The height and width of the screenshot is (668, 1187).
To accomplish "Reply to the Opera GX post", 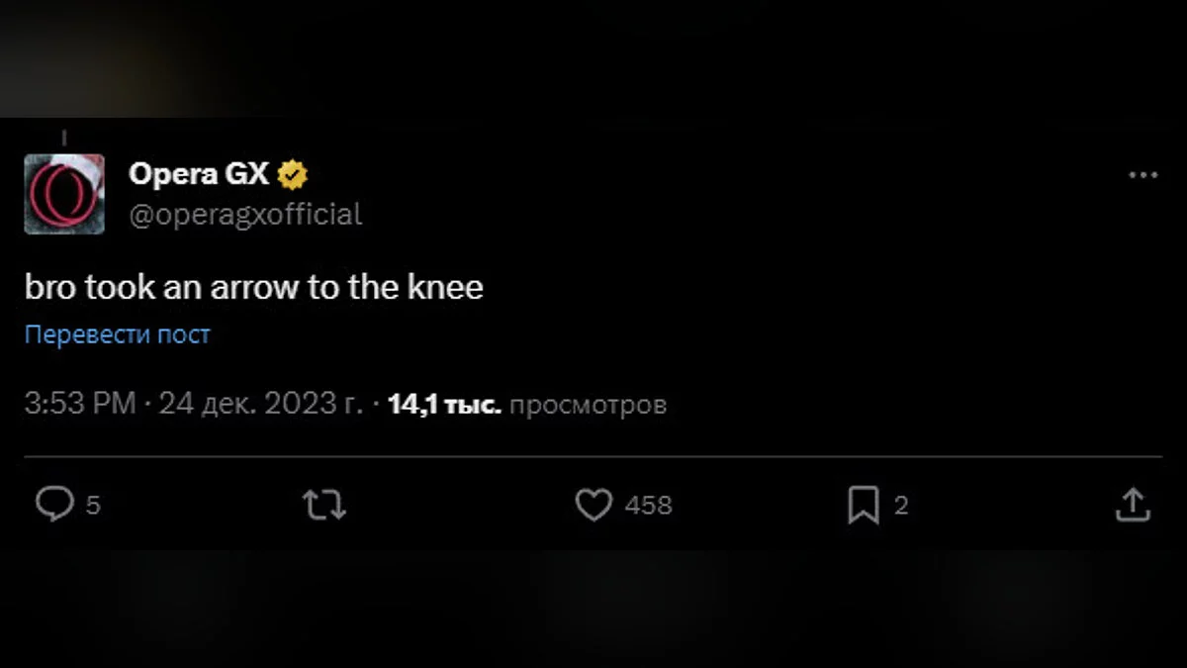I will [55, 505].
